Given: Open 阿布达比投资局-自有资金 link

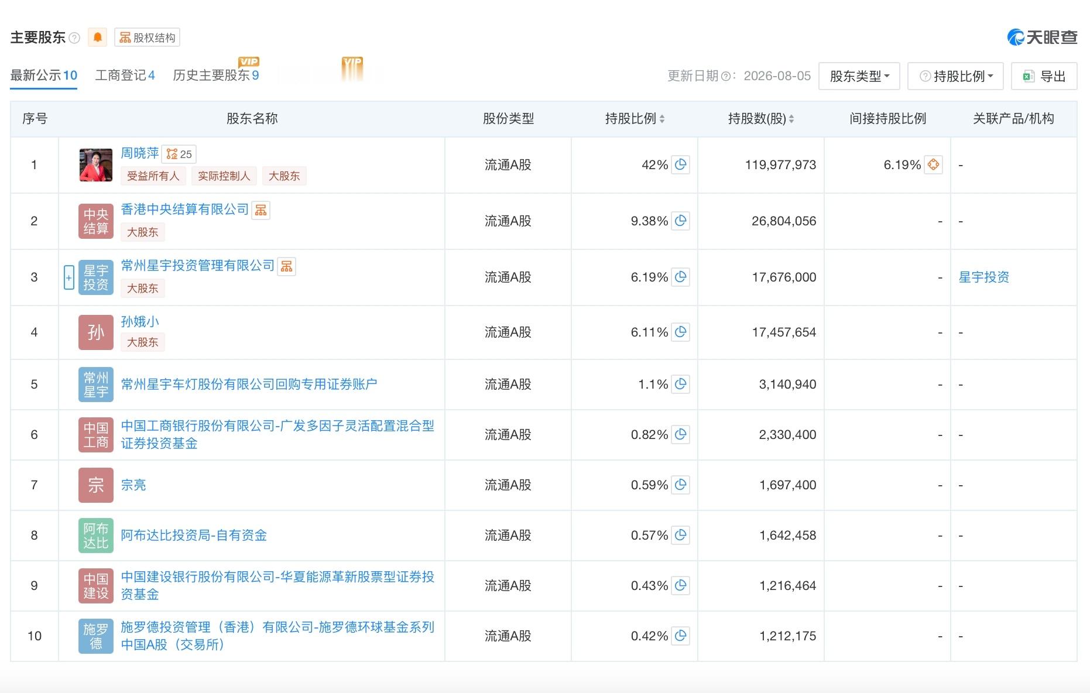Looking at the screenshot, I should pyautogui.click(x=194, y=535).
